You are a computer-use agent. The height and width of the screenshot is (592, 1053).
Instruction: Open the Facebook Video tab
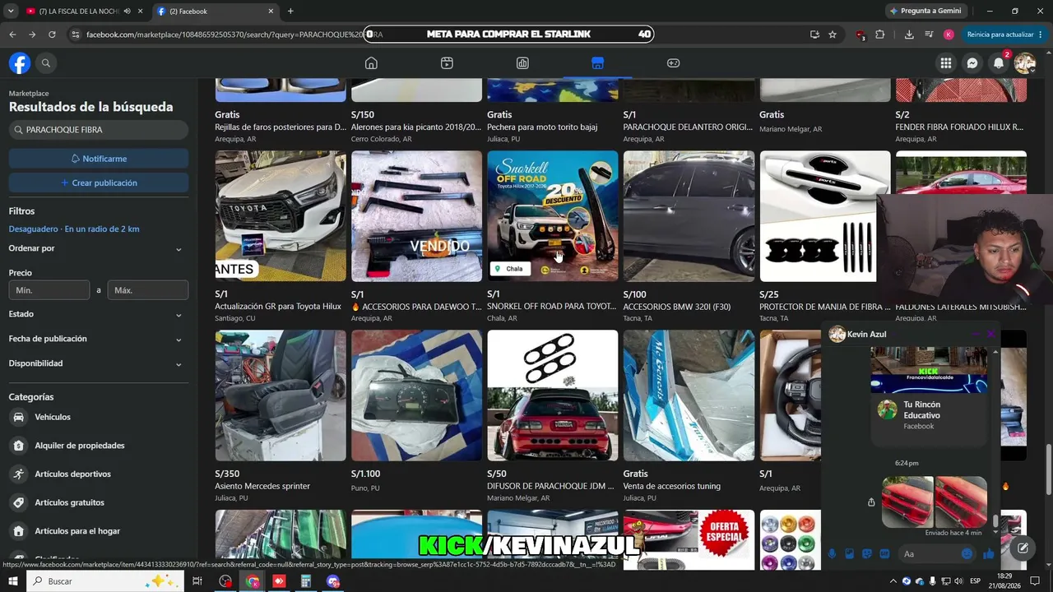point(447,63)
